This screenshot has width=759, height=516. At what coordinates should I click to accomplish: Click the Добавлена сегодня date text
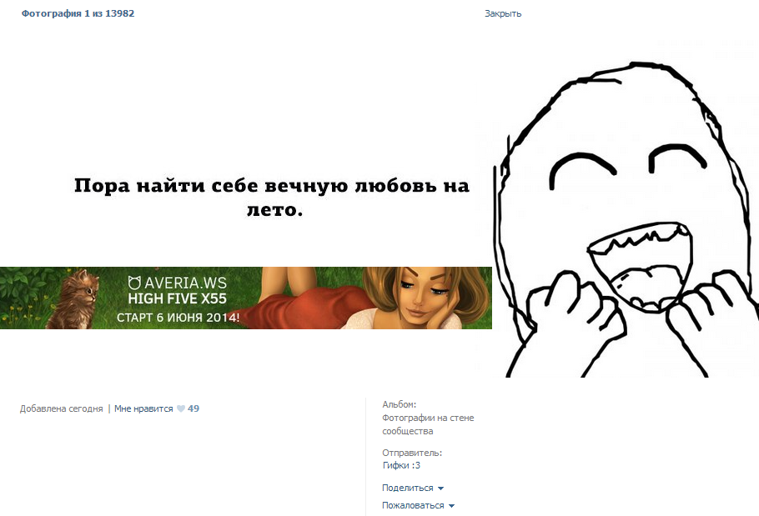62,408
